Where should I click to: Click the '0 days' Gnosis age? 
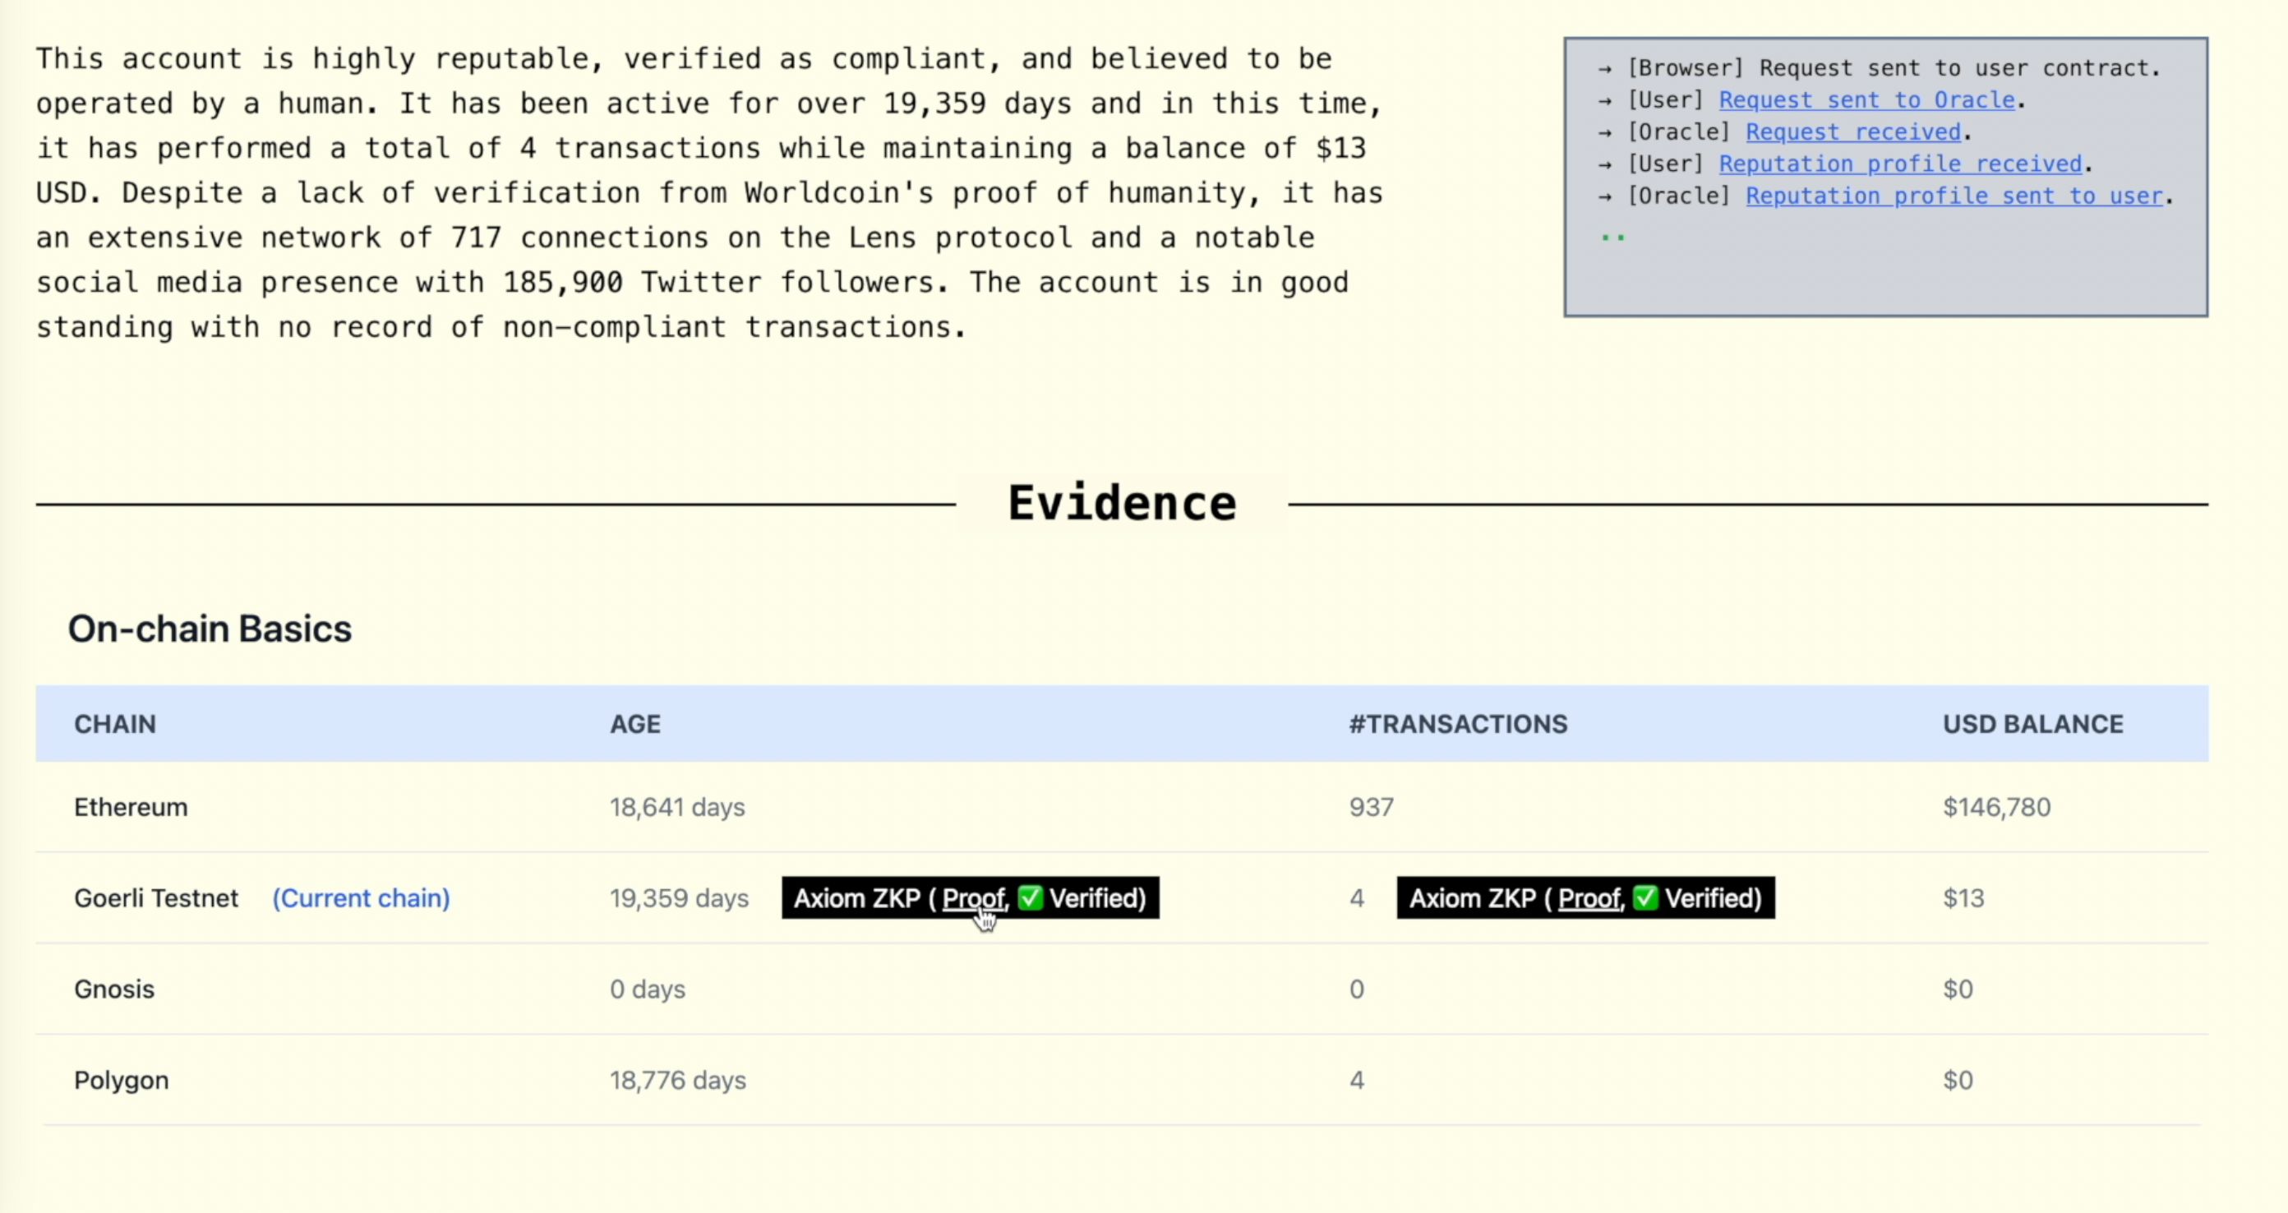(648, 989)
